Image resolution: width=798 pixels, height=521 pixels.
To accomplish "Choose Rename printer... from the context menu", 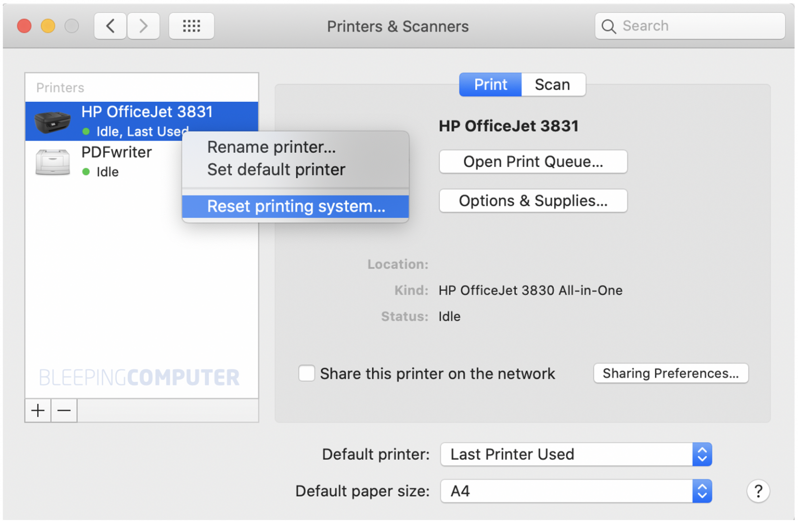I will coord(295,147).
